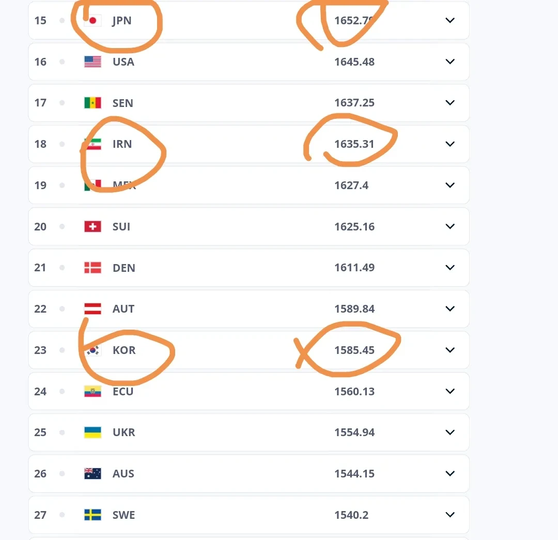Click the Ecuador flag icon

(92, 391)
